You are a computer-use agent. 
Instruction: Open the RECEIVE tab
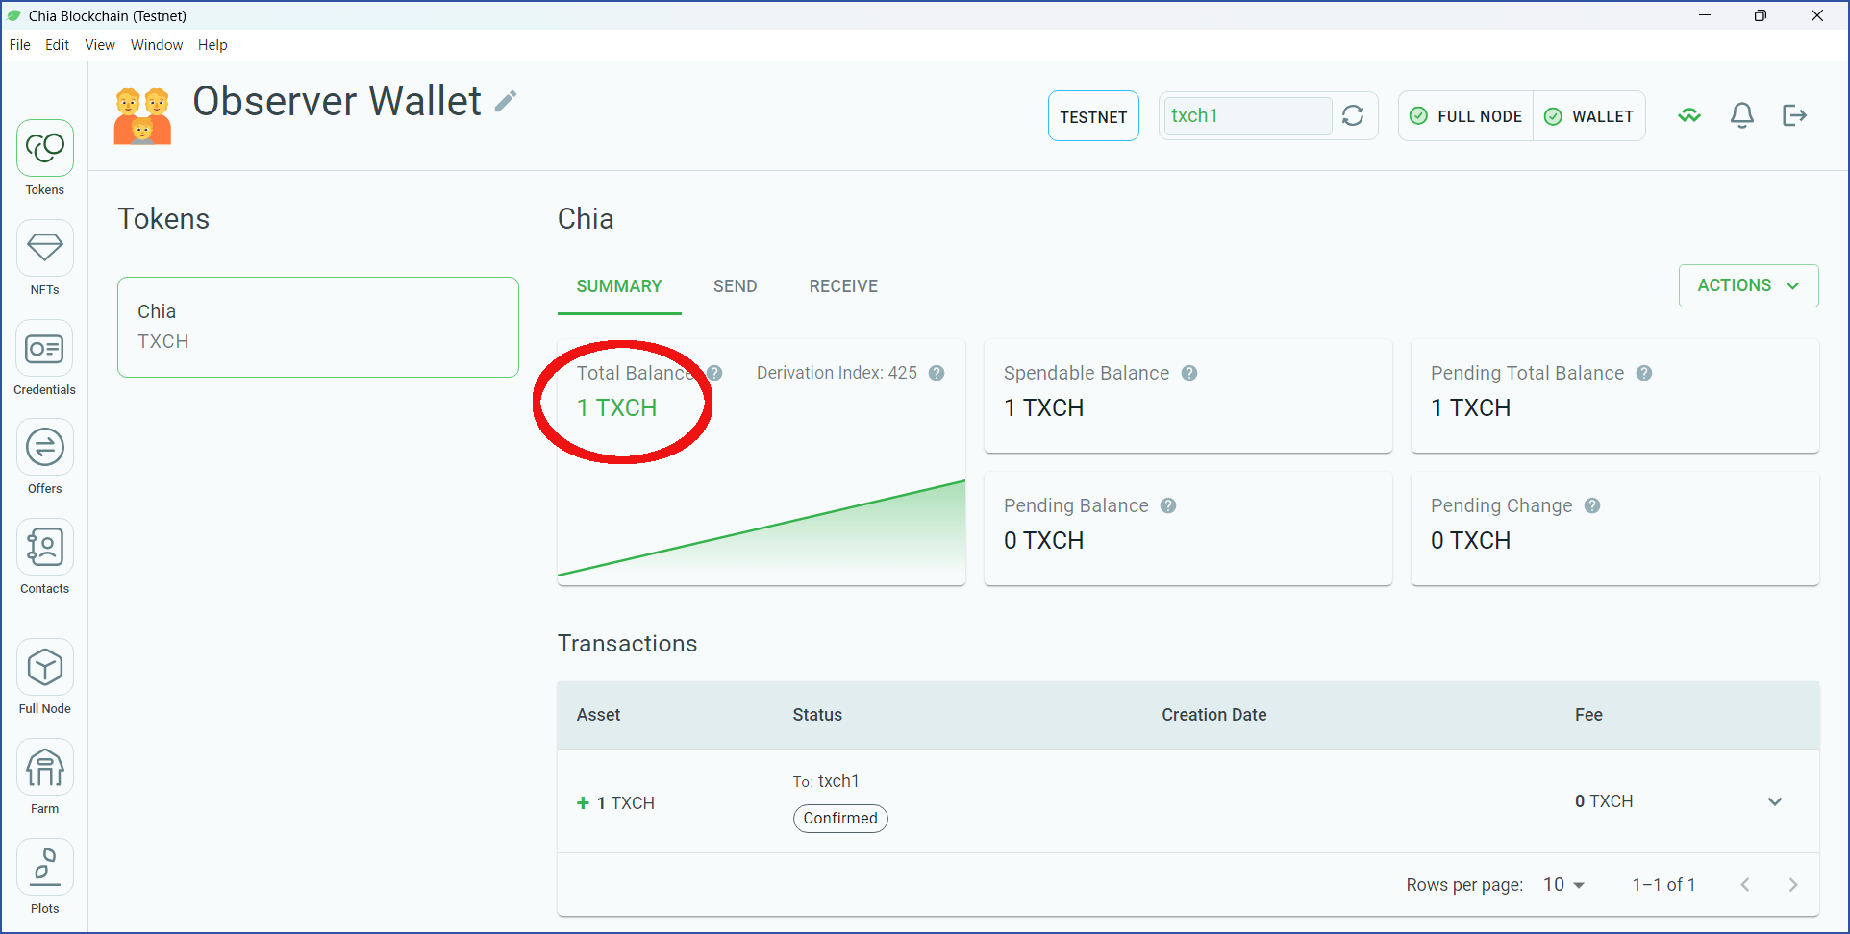pos(843,285)
